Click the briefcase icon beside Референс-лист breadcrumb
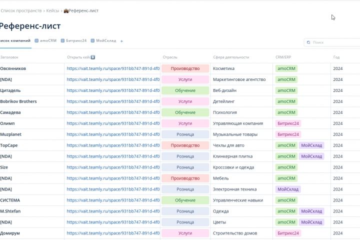Image resolution: width=360 pixels, height=240 pixels. click(x=66, y=10)
